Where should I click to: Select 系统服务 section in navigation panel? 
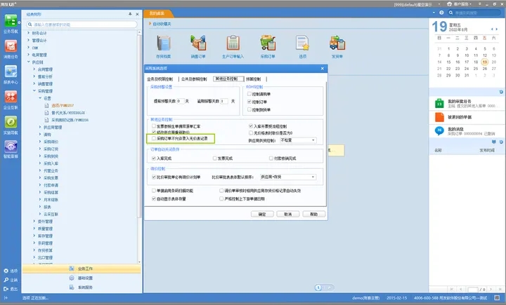click(x=82, y=287)
